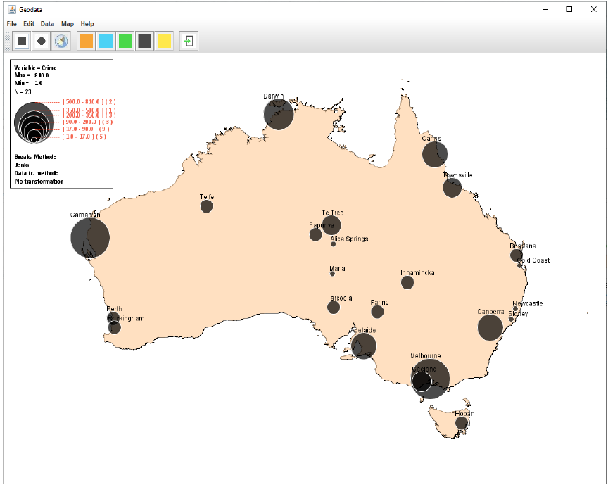
Task: Click the Newcastle small circle
Action: click(x=515, y=309)
